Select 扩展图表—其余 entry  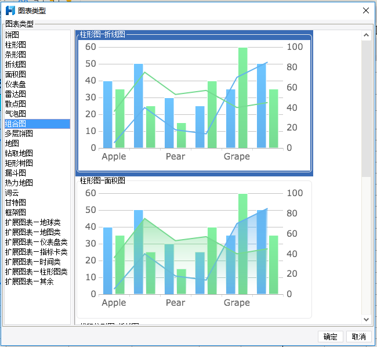tap(37, 281)
